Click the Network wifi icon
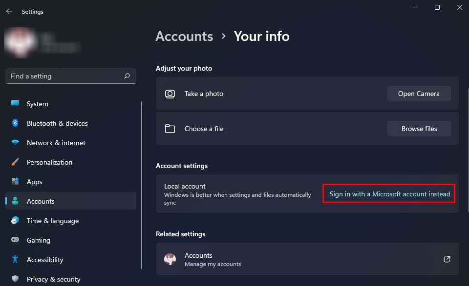 tap(15, 142)
